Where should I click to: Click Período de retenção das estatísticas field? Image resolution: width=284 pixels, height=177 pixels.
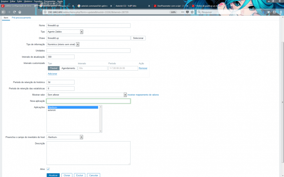pos(60,89)
